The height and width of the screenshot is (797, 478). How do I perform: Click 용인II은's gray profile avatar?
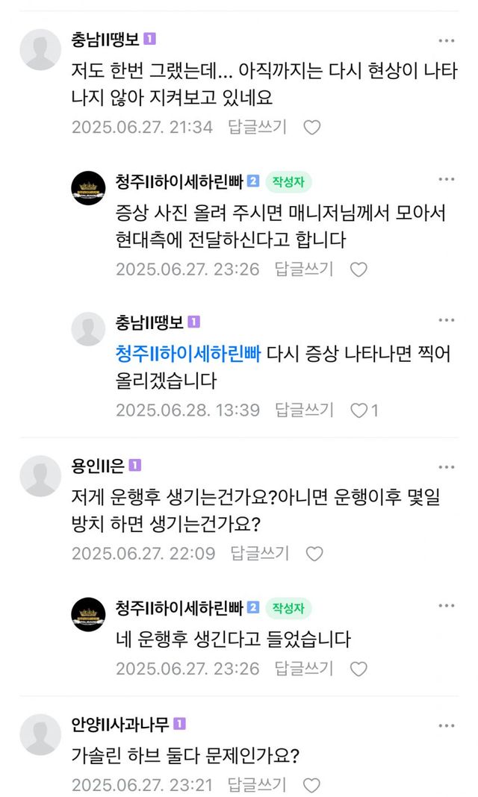tap(40, 475)
